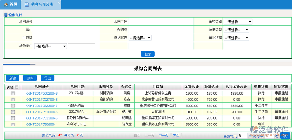The width and height of the screenshot is (292, 140).
Task: Select checkbox for row CGHT201705180046
Action: [x=13, y=112]
